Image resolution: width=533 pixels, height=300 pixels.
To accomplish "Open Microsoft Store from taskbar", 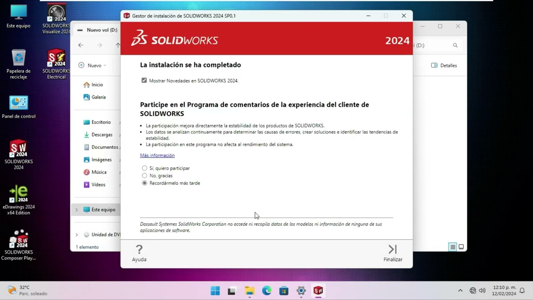I will [x=284, y=291].
